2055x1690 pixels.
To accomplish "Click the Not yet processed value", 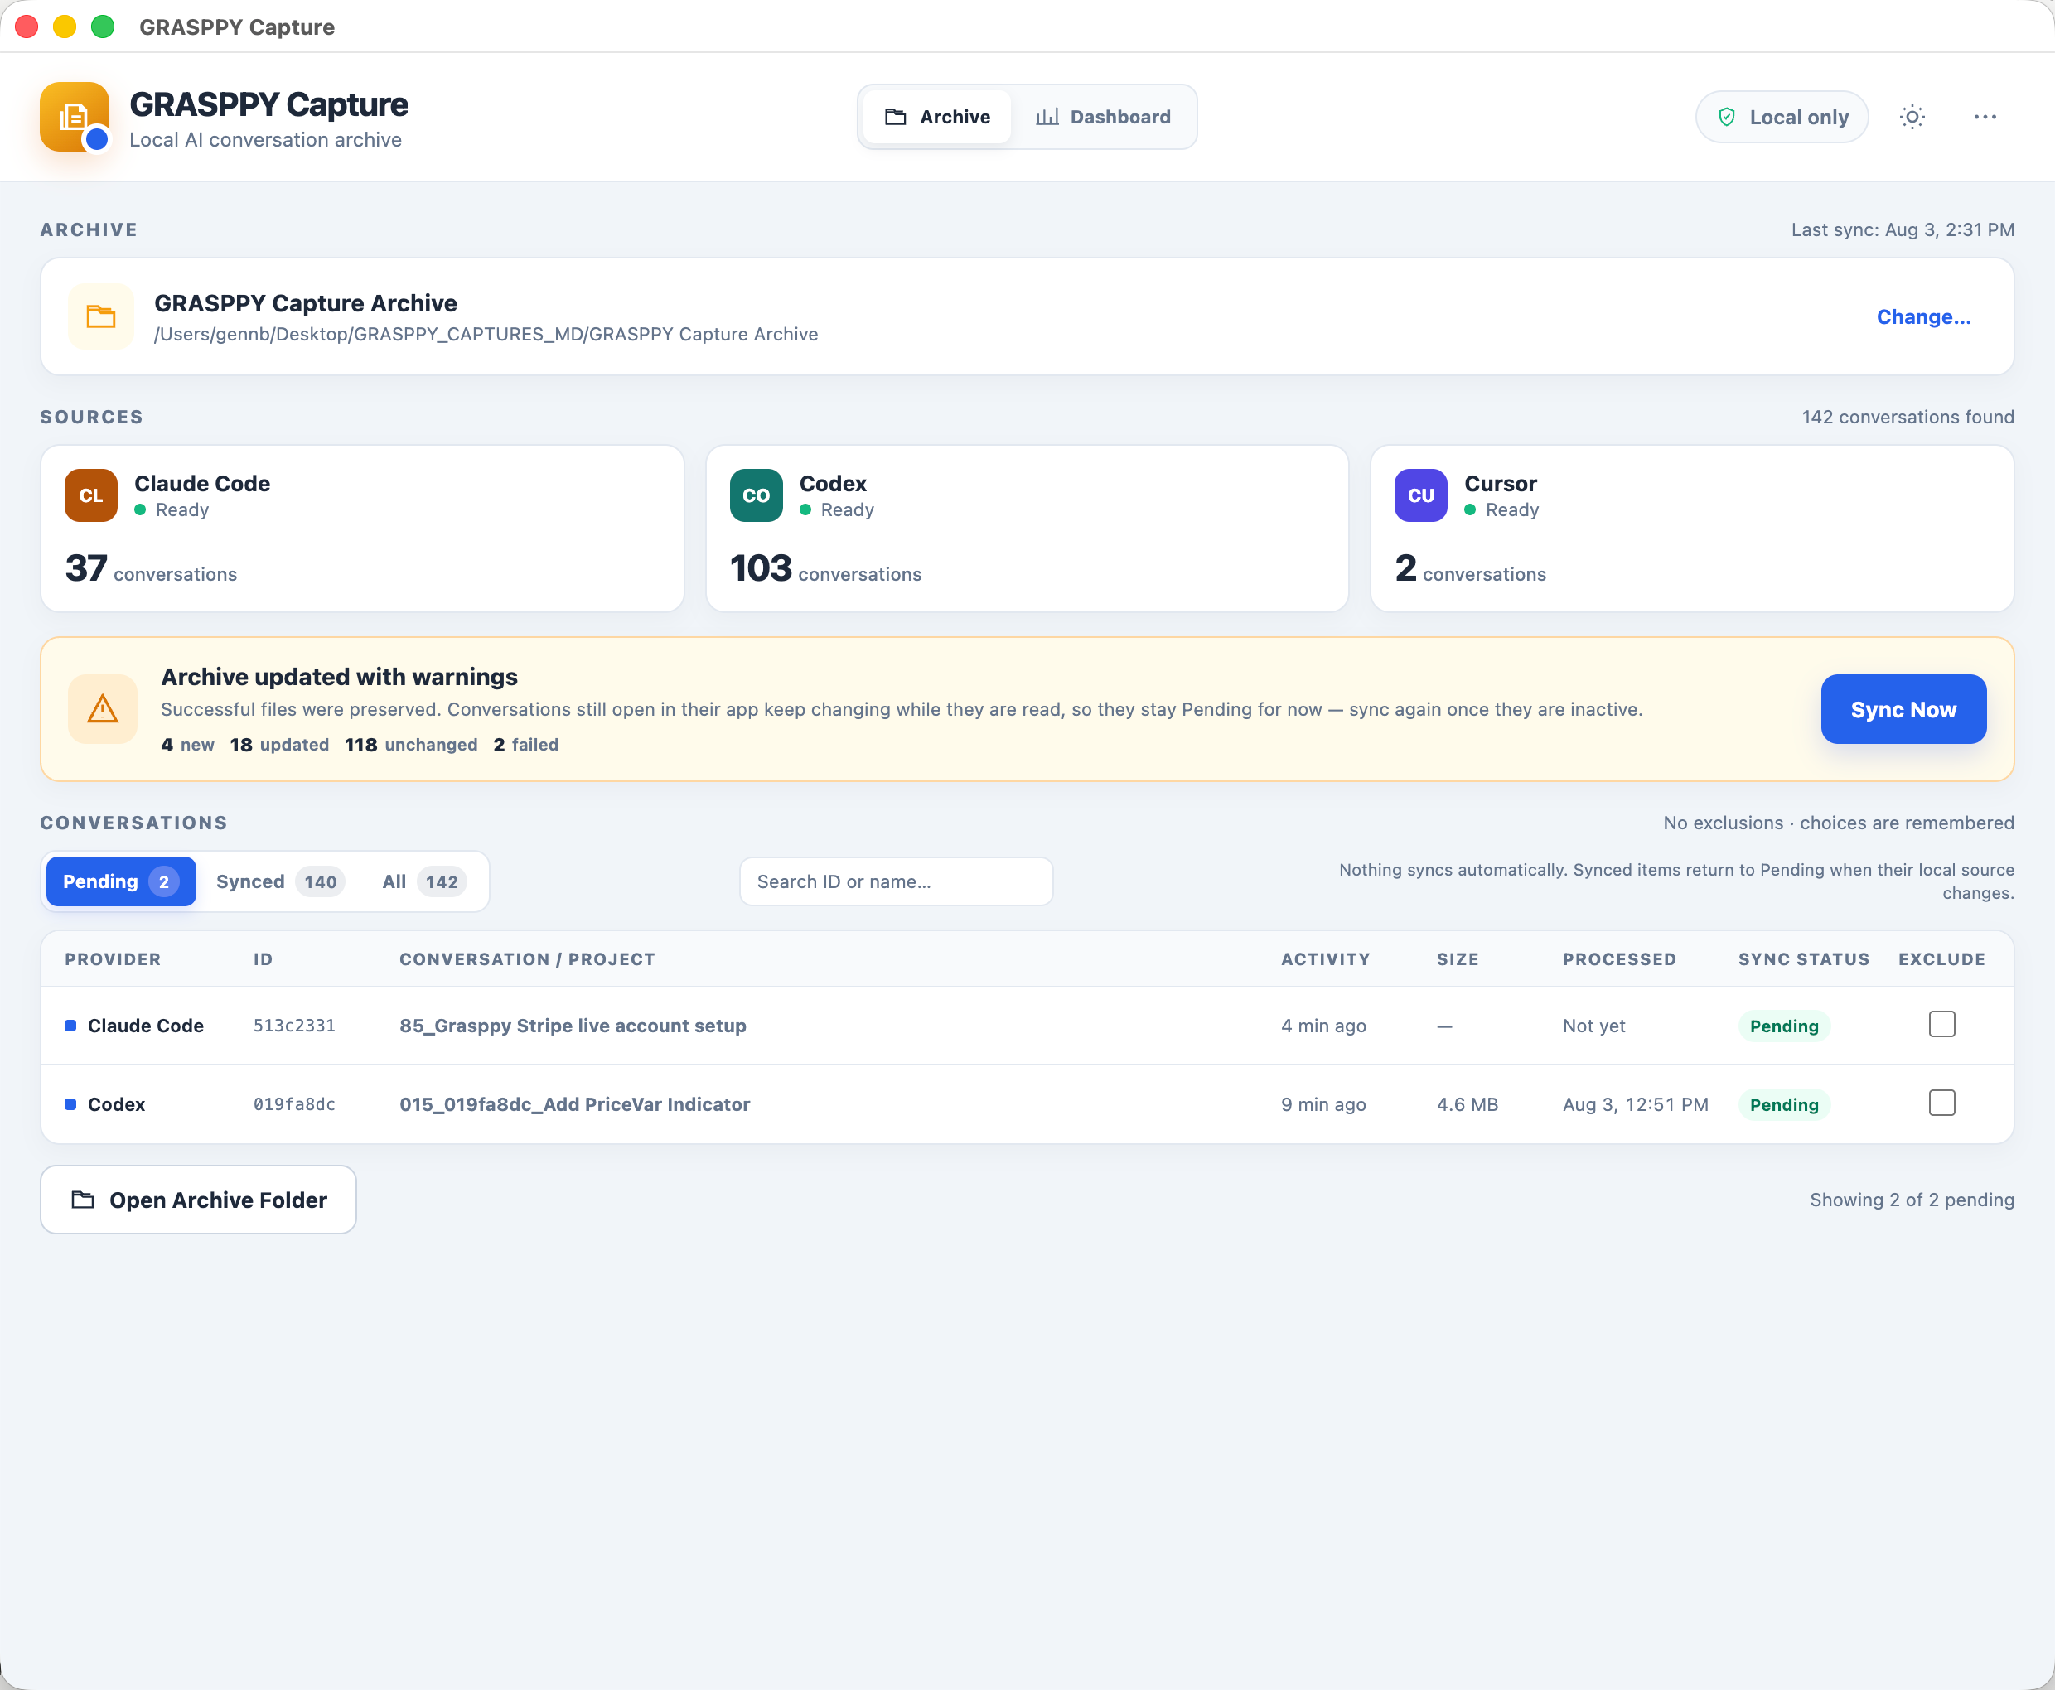I will (x=1593, y=1026).
